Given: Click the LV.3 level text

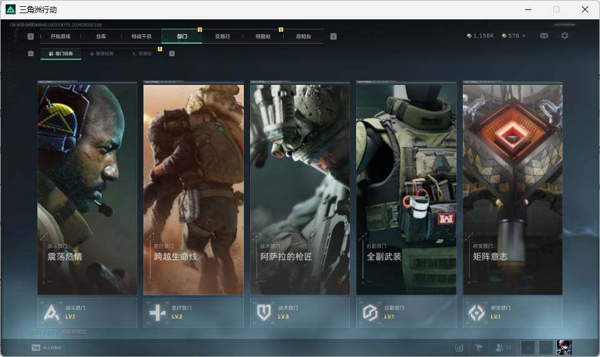Looking at the screenshot, I should [283, 317].
